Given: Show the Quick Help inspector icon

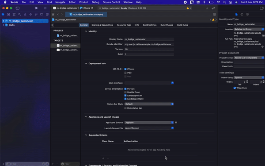Looking at the screenshot, I should pyautogui.click(x=247, y=15).
